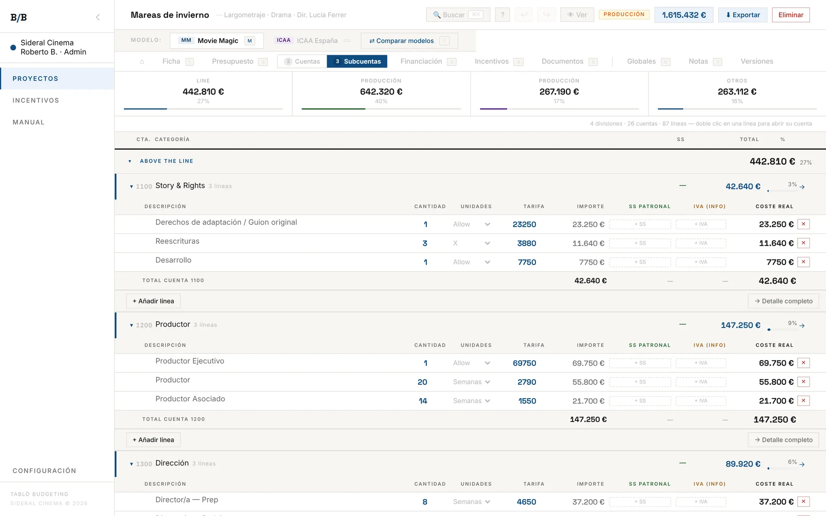This screenshot has height=516, width=826.
Task: Click the Otros 263.112 € progress bar
Action: [x=737, y=109]
